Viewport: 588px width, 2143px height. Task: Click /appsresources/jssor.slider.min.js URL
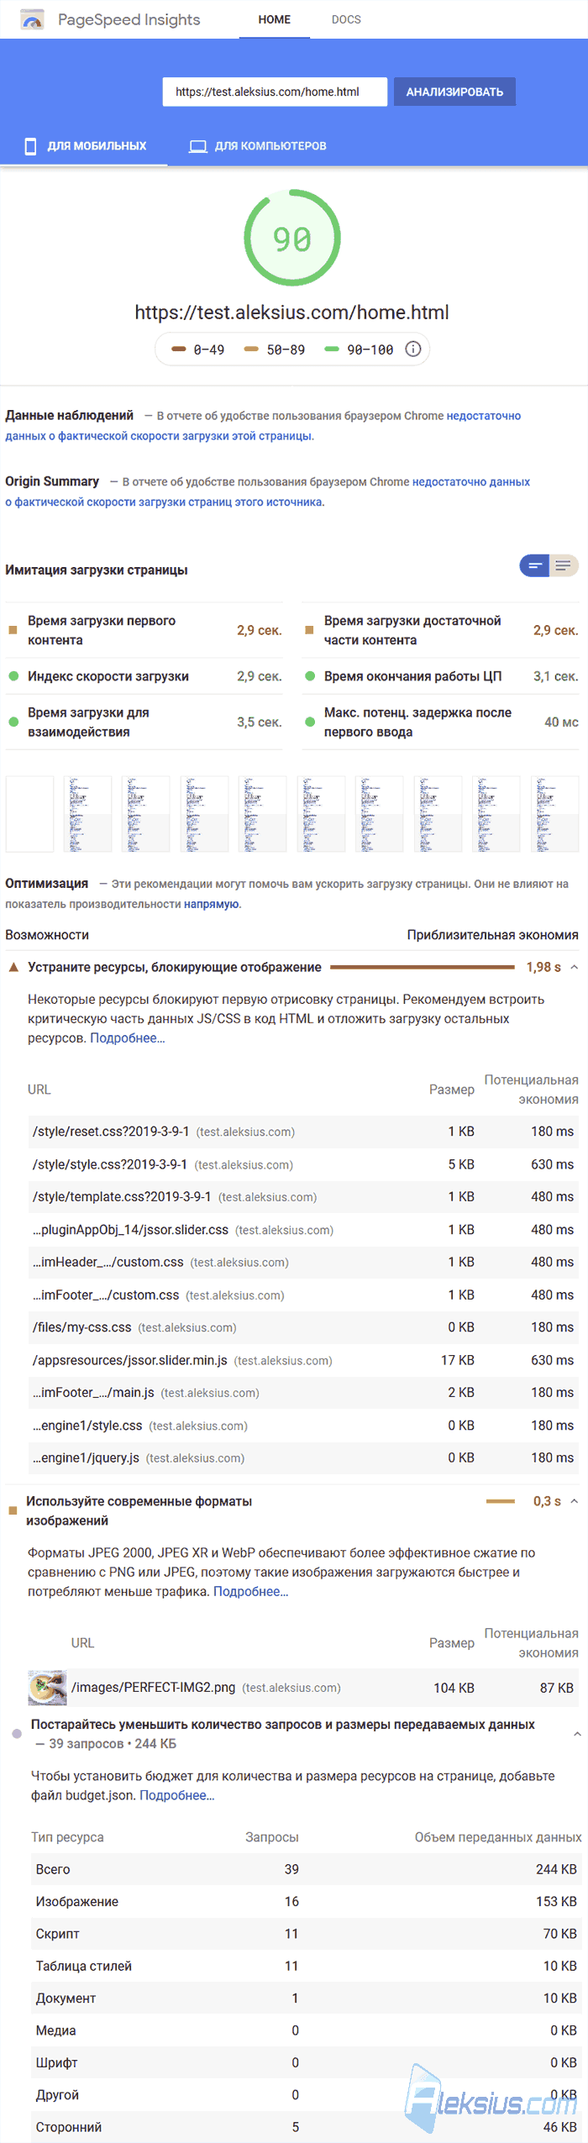click(130, 1360)
